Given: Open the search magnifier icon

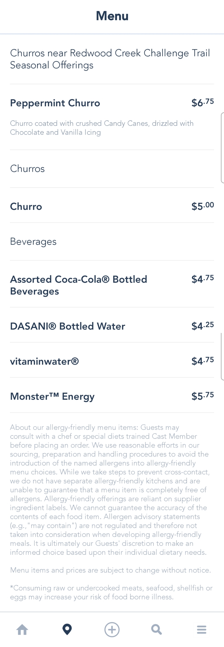Looking at the screenshot, I should point(157,629).
